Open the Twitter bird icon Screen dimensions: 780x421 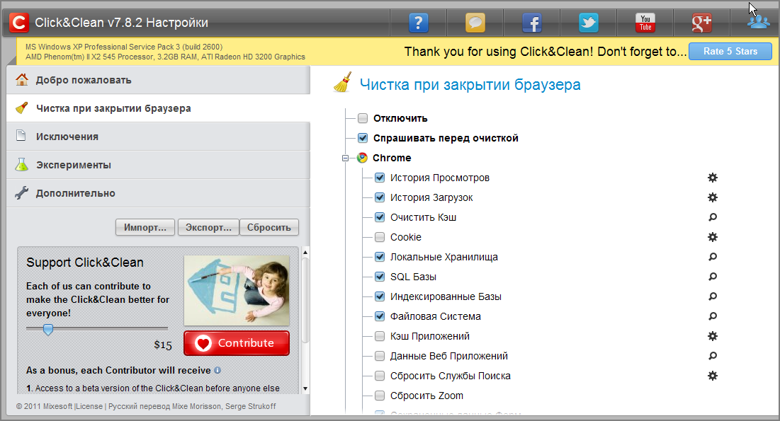tap(589, 23)
